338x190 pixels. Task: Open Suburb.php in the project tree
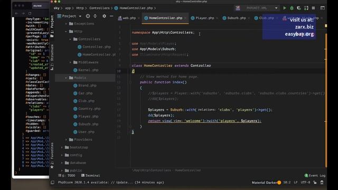[86, 124]
